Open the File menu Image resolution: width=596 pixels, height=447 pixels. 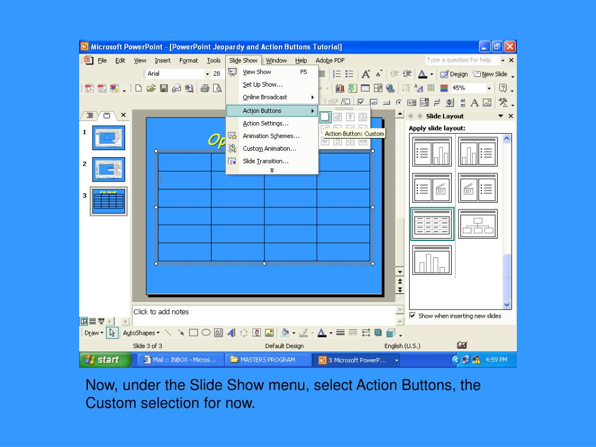click(x=102, y=61)
